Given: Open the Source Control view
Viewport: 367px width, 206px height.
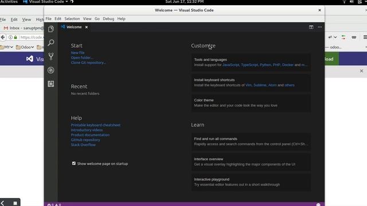Looking at the screenshot, I should pyautogui.click(x=51, y=56).
